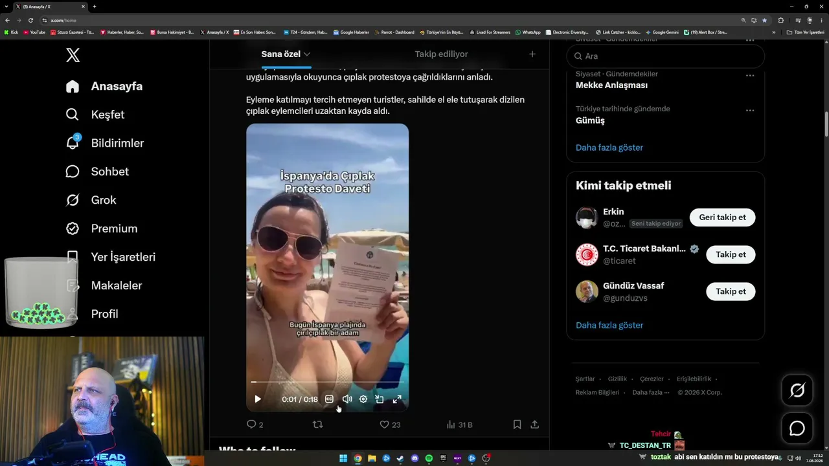The height and width of the screenshot is (466, 829).
Task: View post analytics showing 31 B
Action: pyautogui.click(x=460, y=425)
